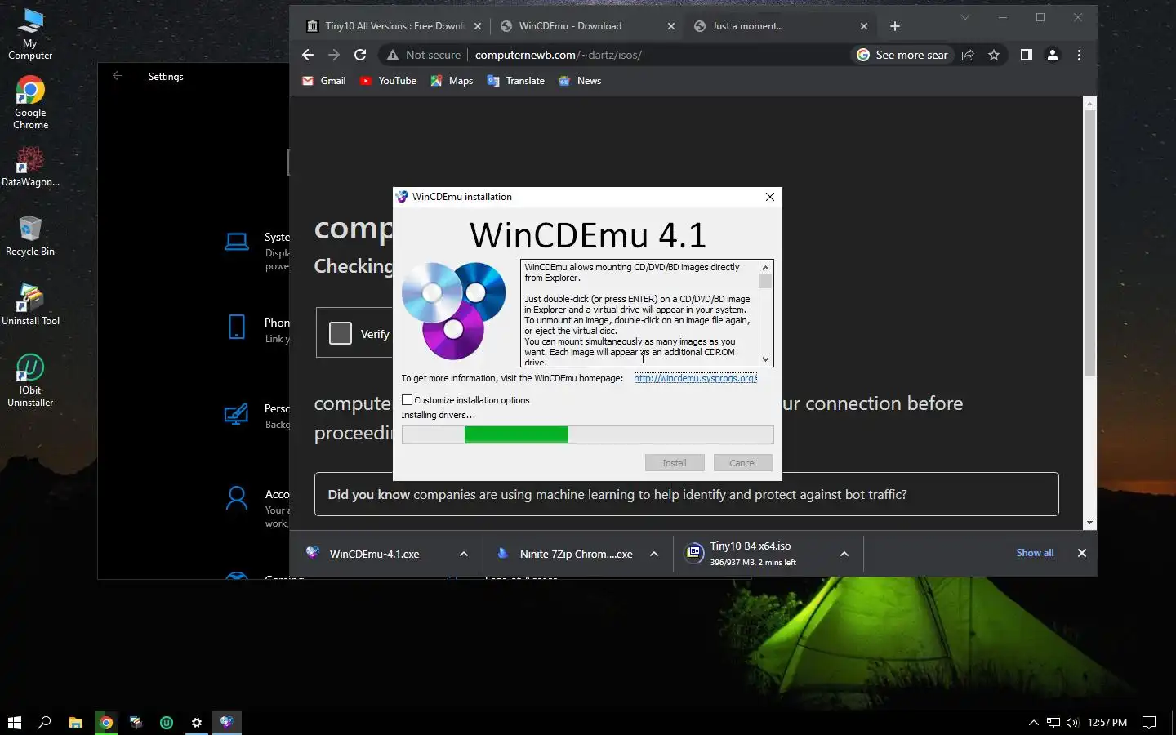Viewport: 1176px width, 735px height.
Task: Open taskbar search
Action: coord(45,722)
